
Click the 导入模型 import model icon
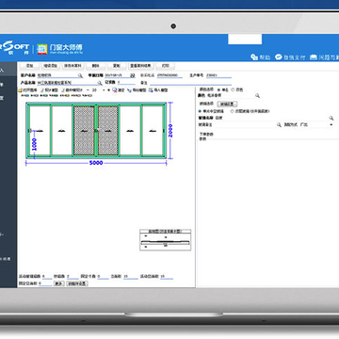tap(151, 90)
